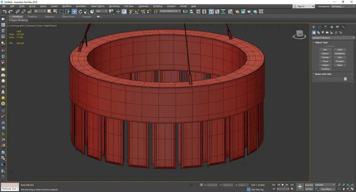356x192 pixels.
Task: Open the Standard Primitives dropdown
Action: tap(333, 38)
